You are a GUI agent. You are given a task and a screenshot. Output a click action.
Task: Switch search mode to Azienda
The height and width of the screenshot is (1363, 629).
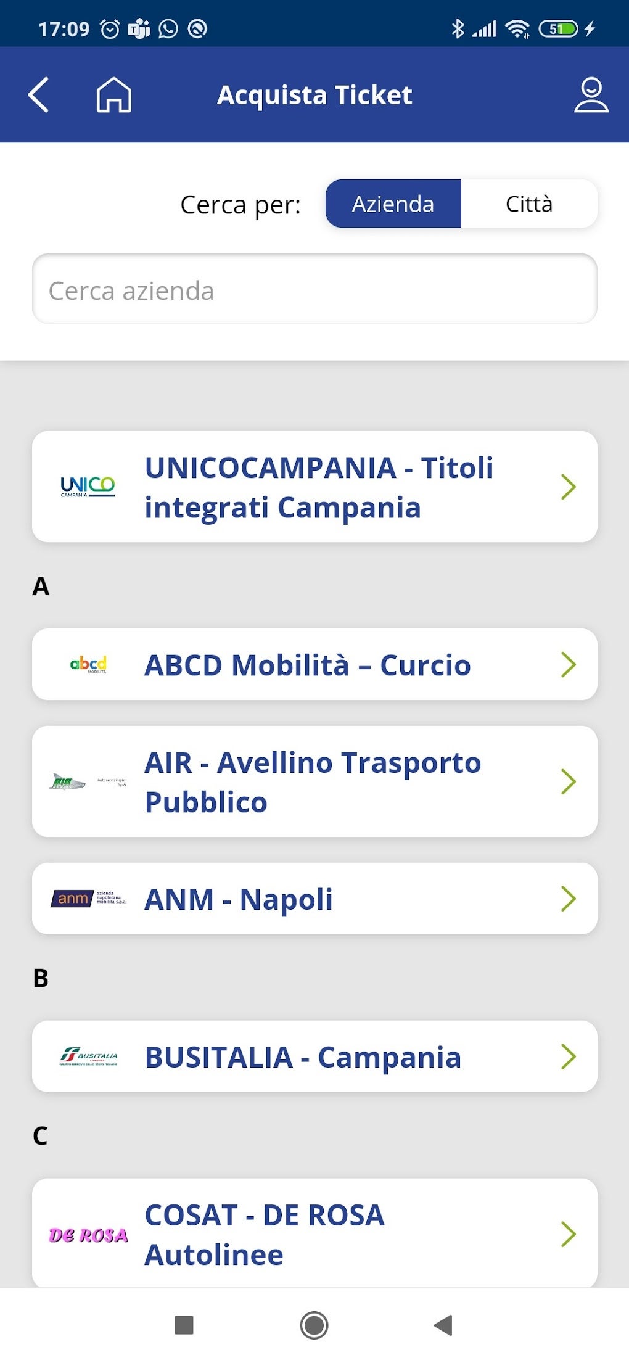(393, 204)
